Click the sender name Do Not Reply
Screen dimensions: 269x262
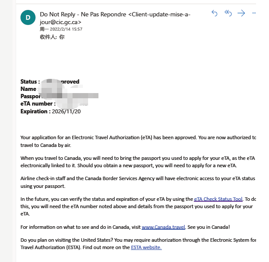coord(58,14)
